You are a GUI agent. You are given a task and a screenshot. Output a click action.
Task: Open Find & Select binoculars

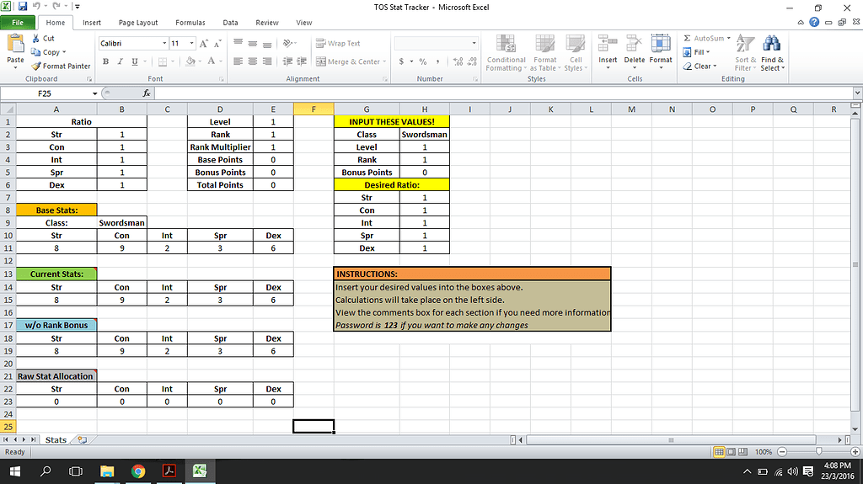(771, 45)
